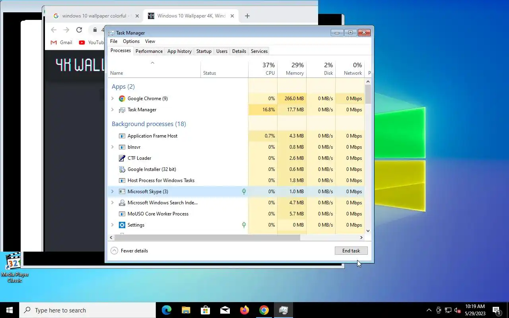Click the Application Frame Host icon
The width and height of the screenshot is (509, 318).
pos(122,136)
